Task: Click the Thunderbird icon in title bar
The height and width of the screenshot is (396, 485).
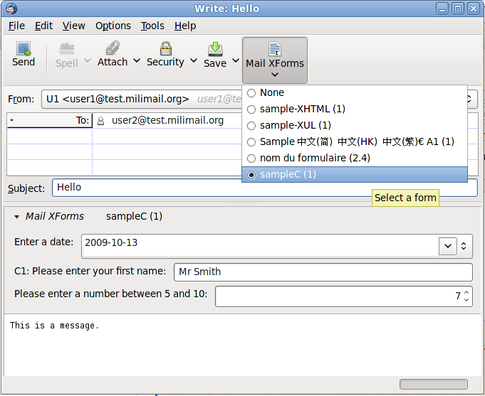Action: tap(11, 9)
